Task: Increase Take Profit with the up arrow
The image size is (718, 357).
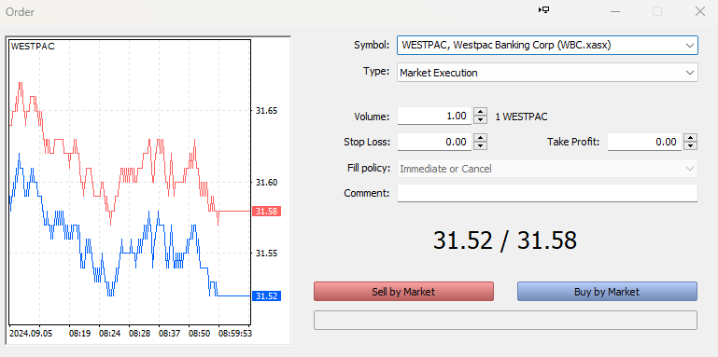Action: pyautogui.click(x=690, y=138)
